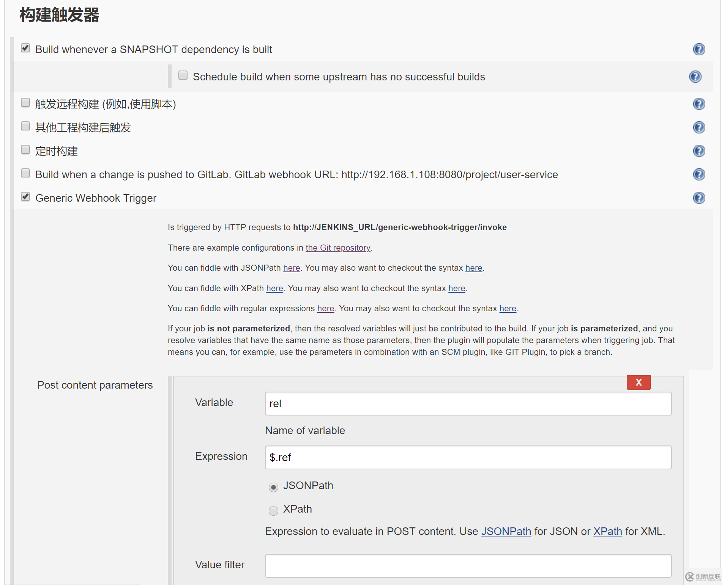The width and height of the screenshot is (722, 585).
Task: Select the JSONPath radio button
Action: pos(273,487)
